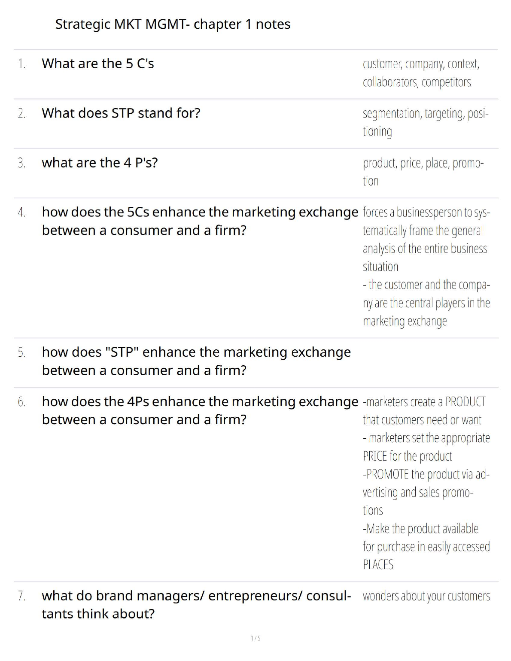Select the answer "product, price, place, promotion"
Screen dimensions: 511x661
coord(423,171)
